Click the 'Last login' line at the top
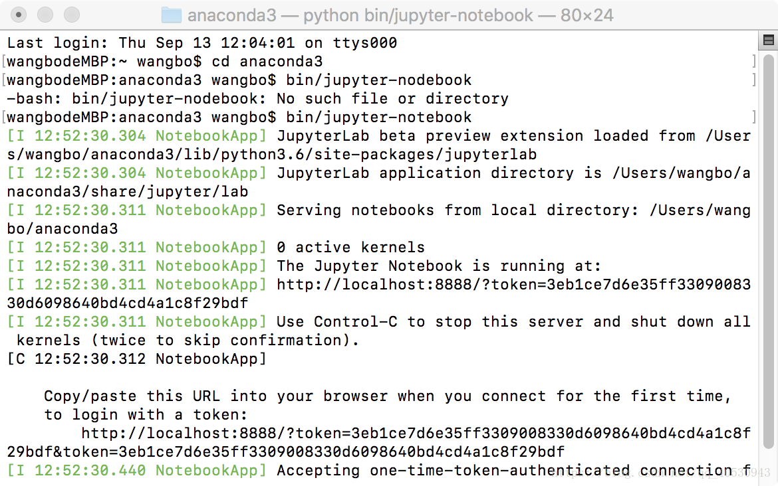The width and height of the screenshot is (778, 486). pyautogui.click(x=201, y=43)
